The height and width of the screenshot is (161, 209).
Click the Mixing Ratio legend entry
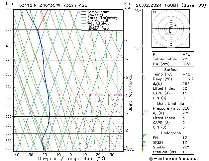point(98,29)
